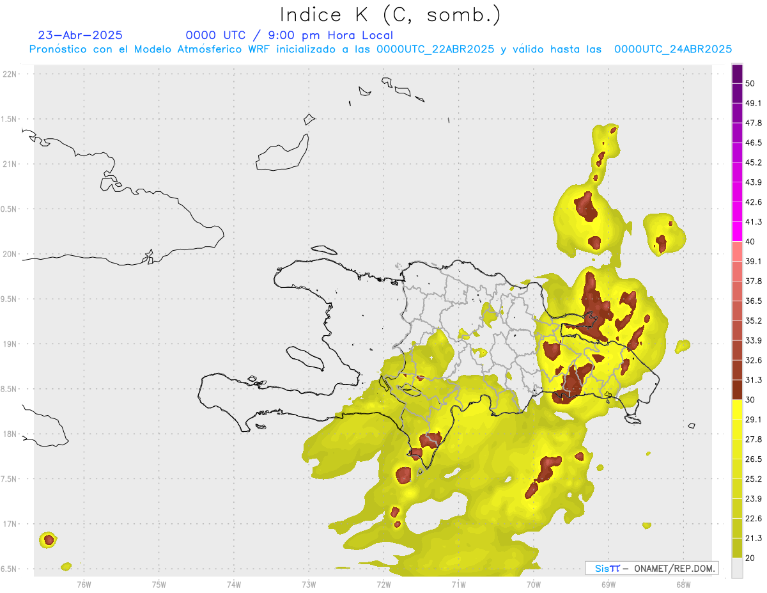Click the longitude label '72W'

(x=383, y=585)
